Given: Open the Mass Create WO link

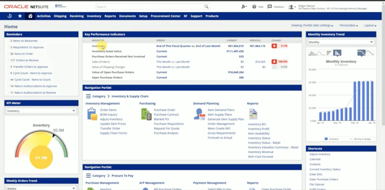Looking at the screenshot, I should pos(219,128).
